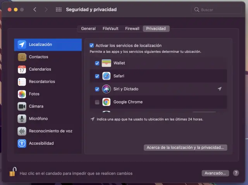Screen dimensions: 248x185
Task: Click the Avanzado button
Action: (215, 173)
